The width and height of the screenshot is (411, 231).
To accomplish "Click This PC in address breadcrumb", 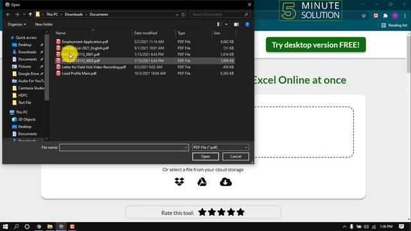I will point(52,14).
